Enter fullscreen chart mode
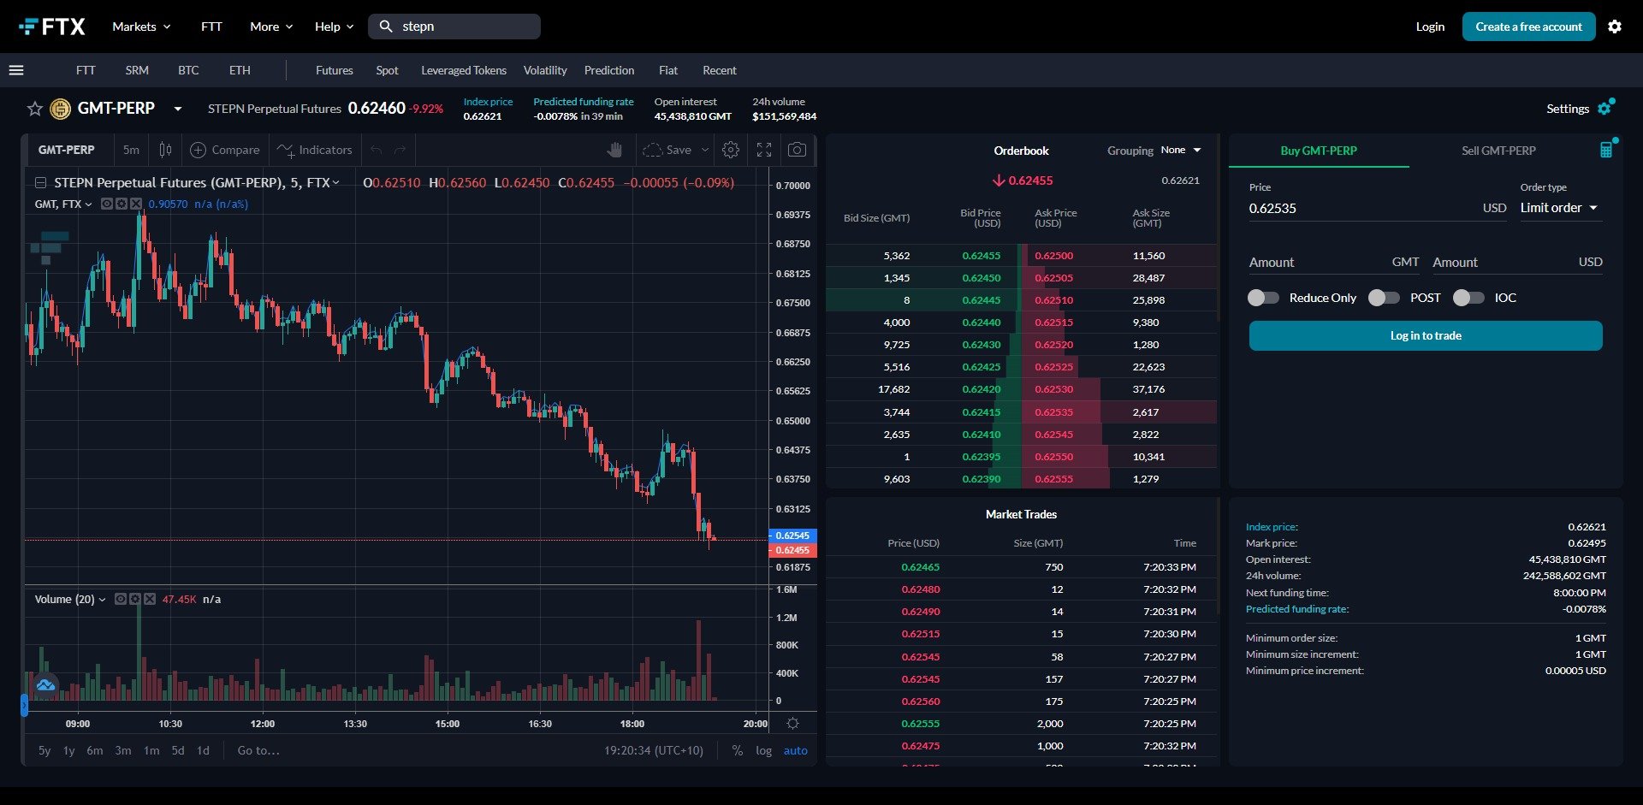Viewport: 1643px width, 805px height. click(764, 150)
